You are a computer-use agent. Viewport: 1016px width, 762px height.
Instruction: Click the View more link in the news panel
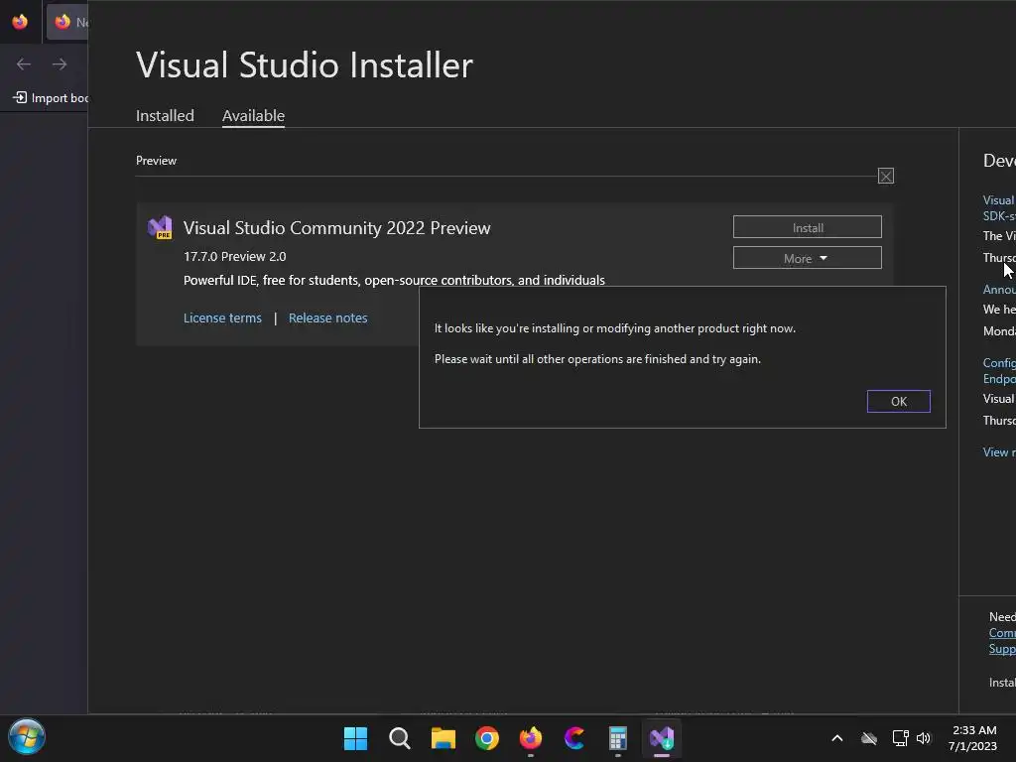(x=998, y=452)
